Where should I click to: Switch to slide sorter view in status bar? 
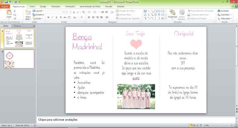(x=194, y=125)
